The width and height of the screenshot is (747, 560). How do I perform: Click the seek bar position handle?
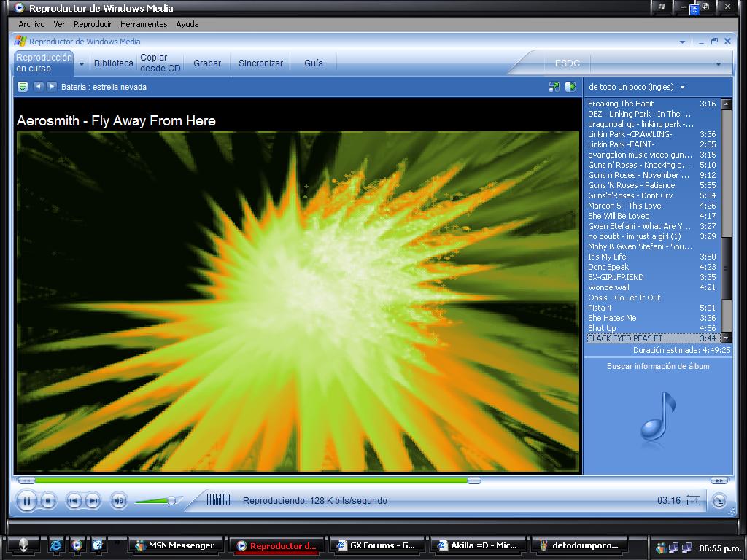[473, 481]
